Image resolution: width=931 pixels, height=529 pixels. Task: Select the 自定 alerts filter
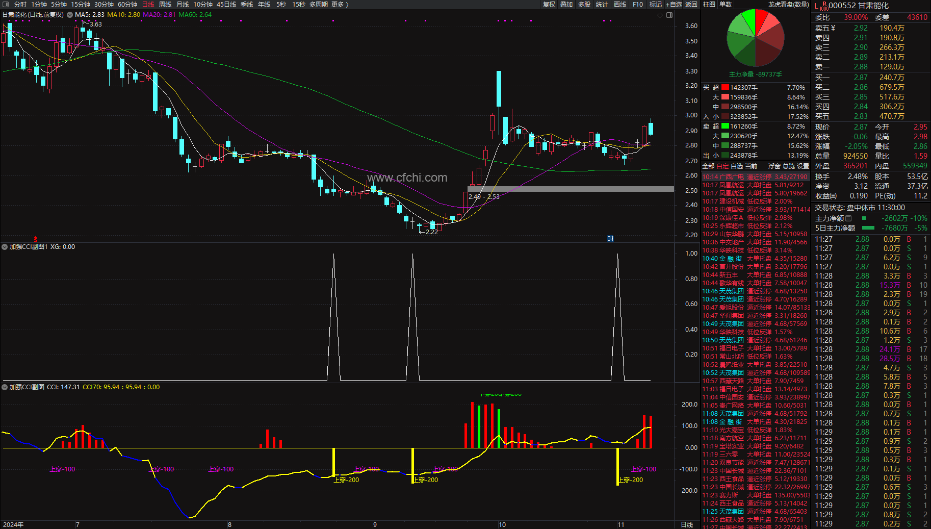(x=722, y=166)
